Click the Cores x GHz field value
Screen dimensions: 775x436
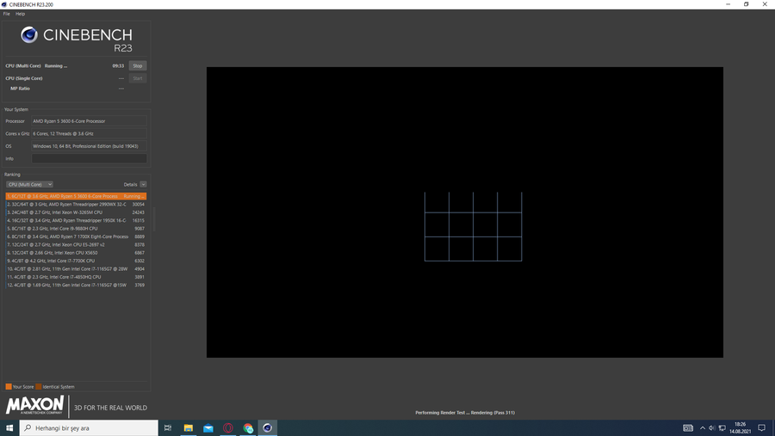[x=89, y=133]
